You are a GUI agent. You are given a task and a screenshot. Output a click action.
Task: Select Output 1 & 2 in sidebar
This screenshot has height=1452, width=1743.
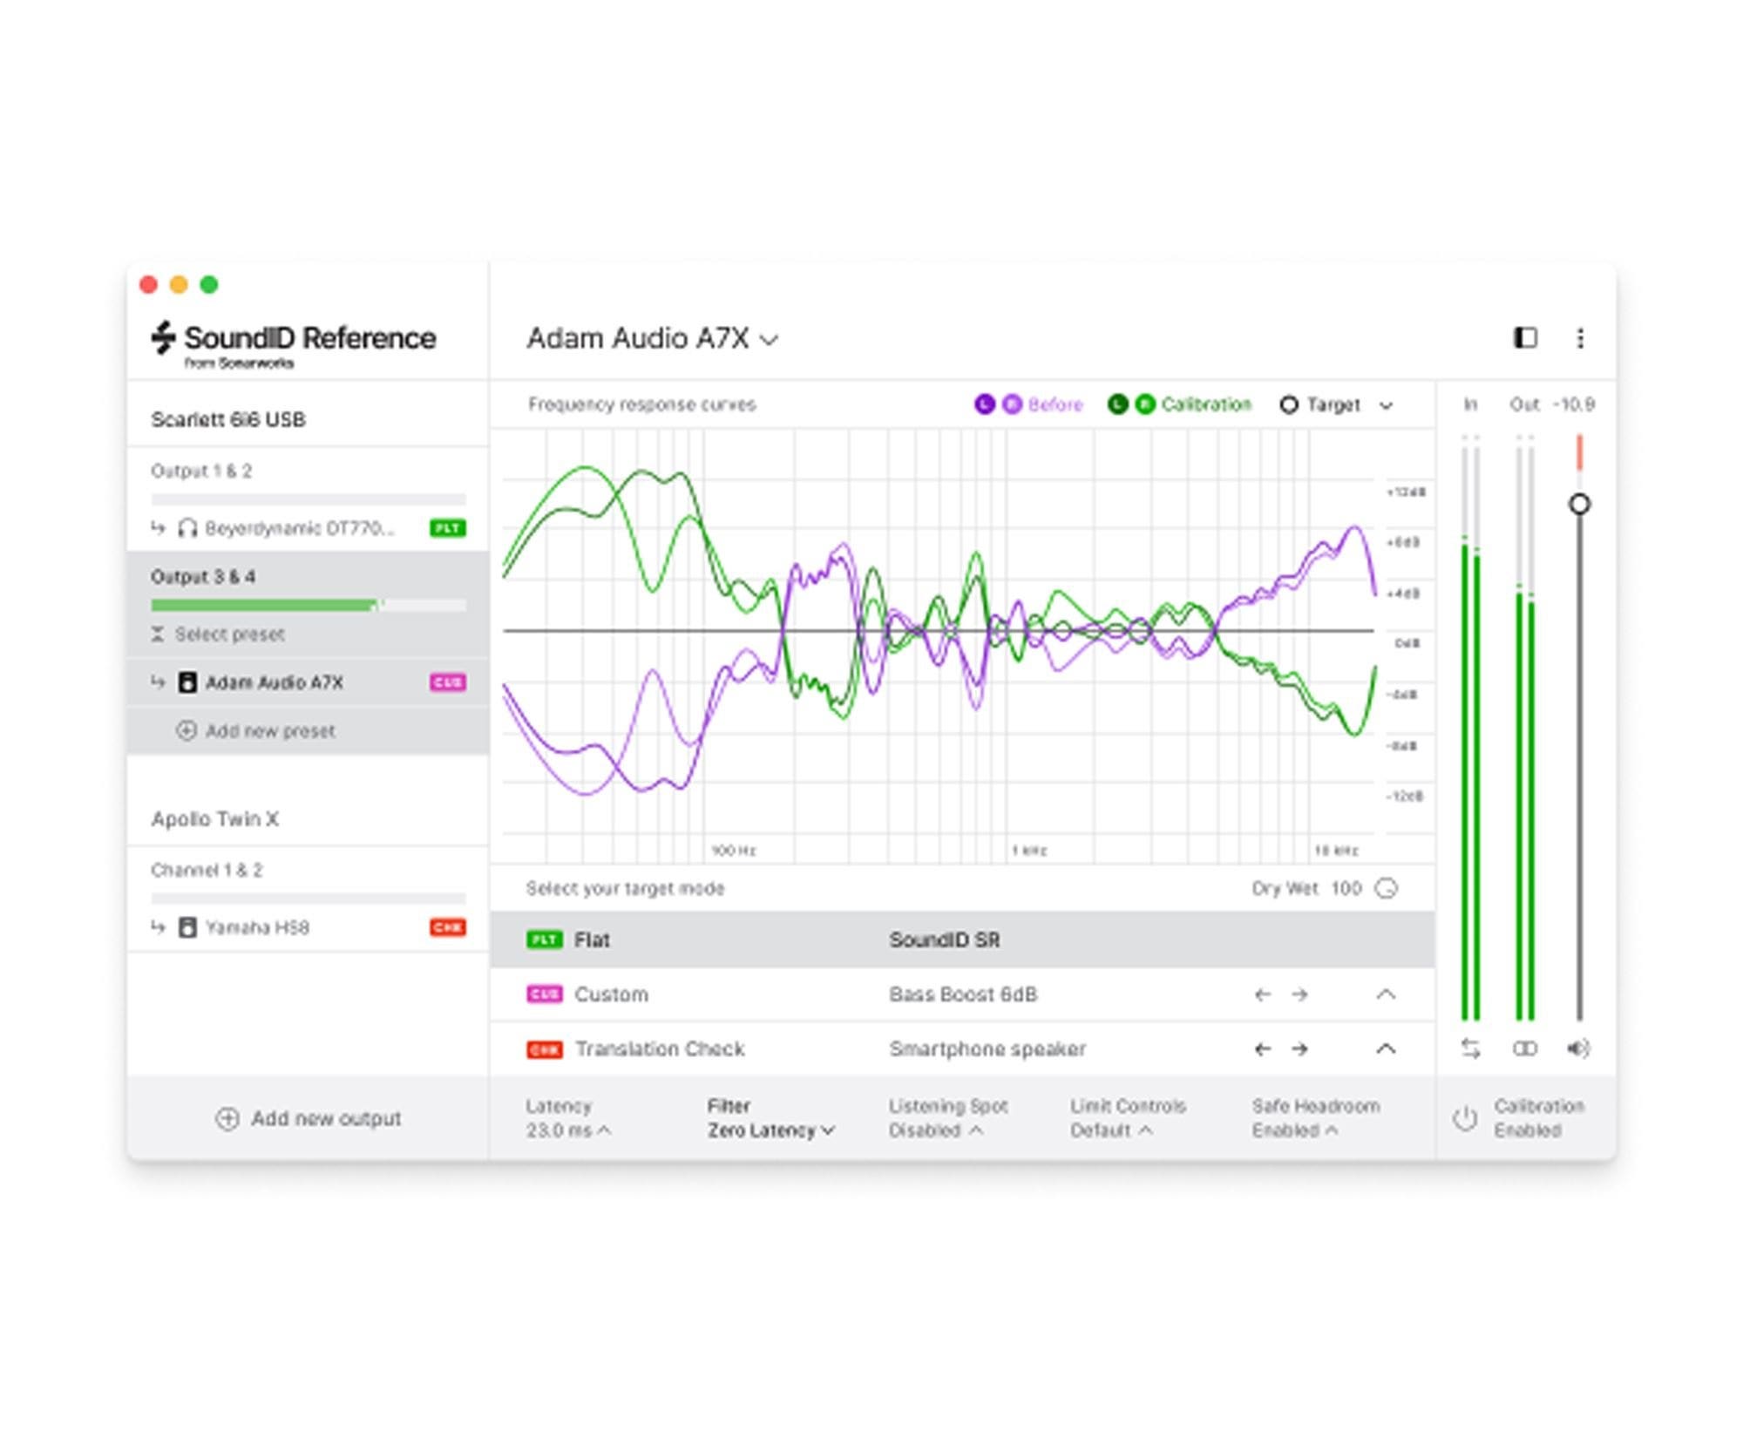point(201,471)
